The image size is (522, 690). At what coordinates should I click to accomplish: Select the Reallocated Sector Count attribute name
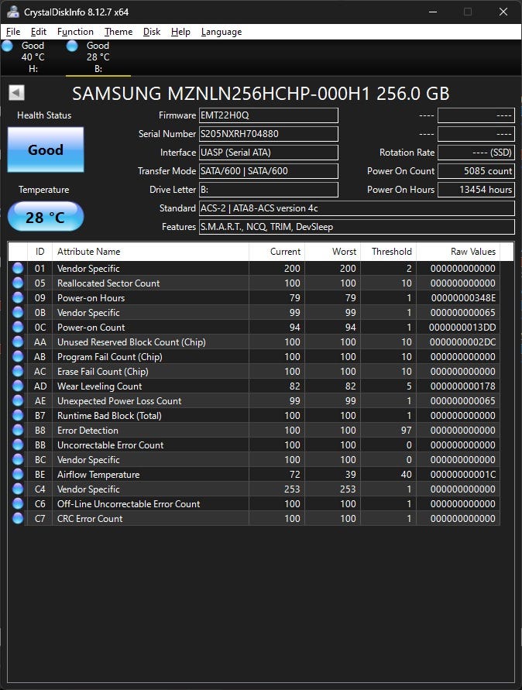[x=108, y=283]
